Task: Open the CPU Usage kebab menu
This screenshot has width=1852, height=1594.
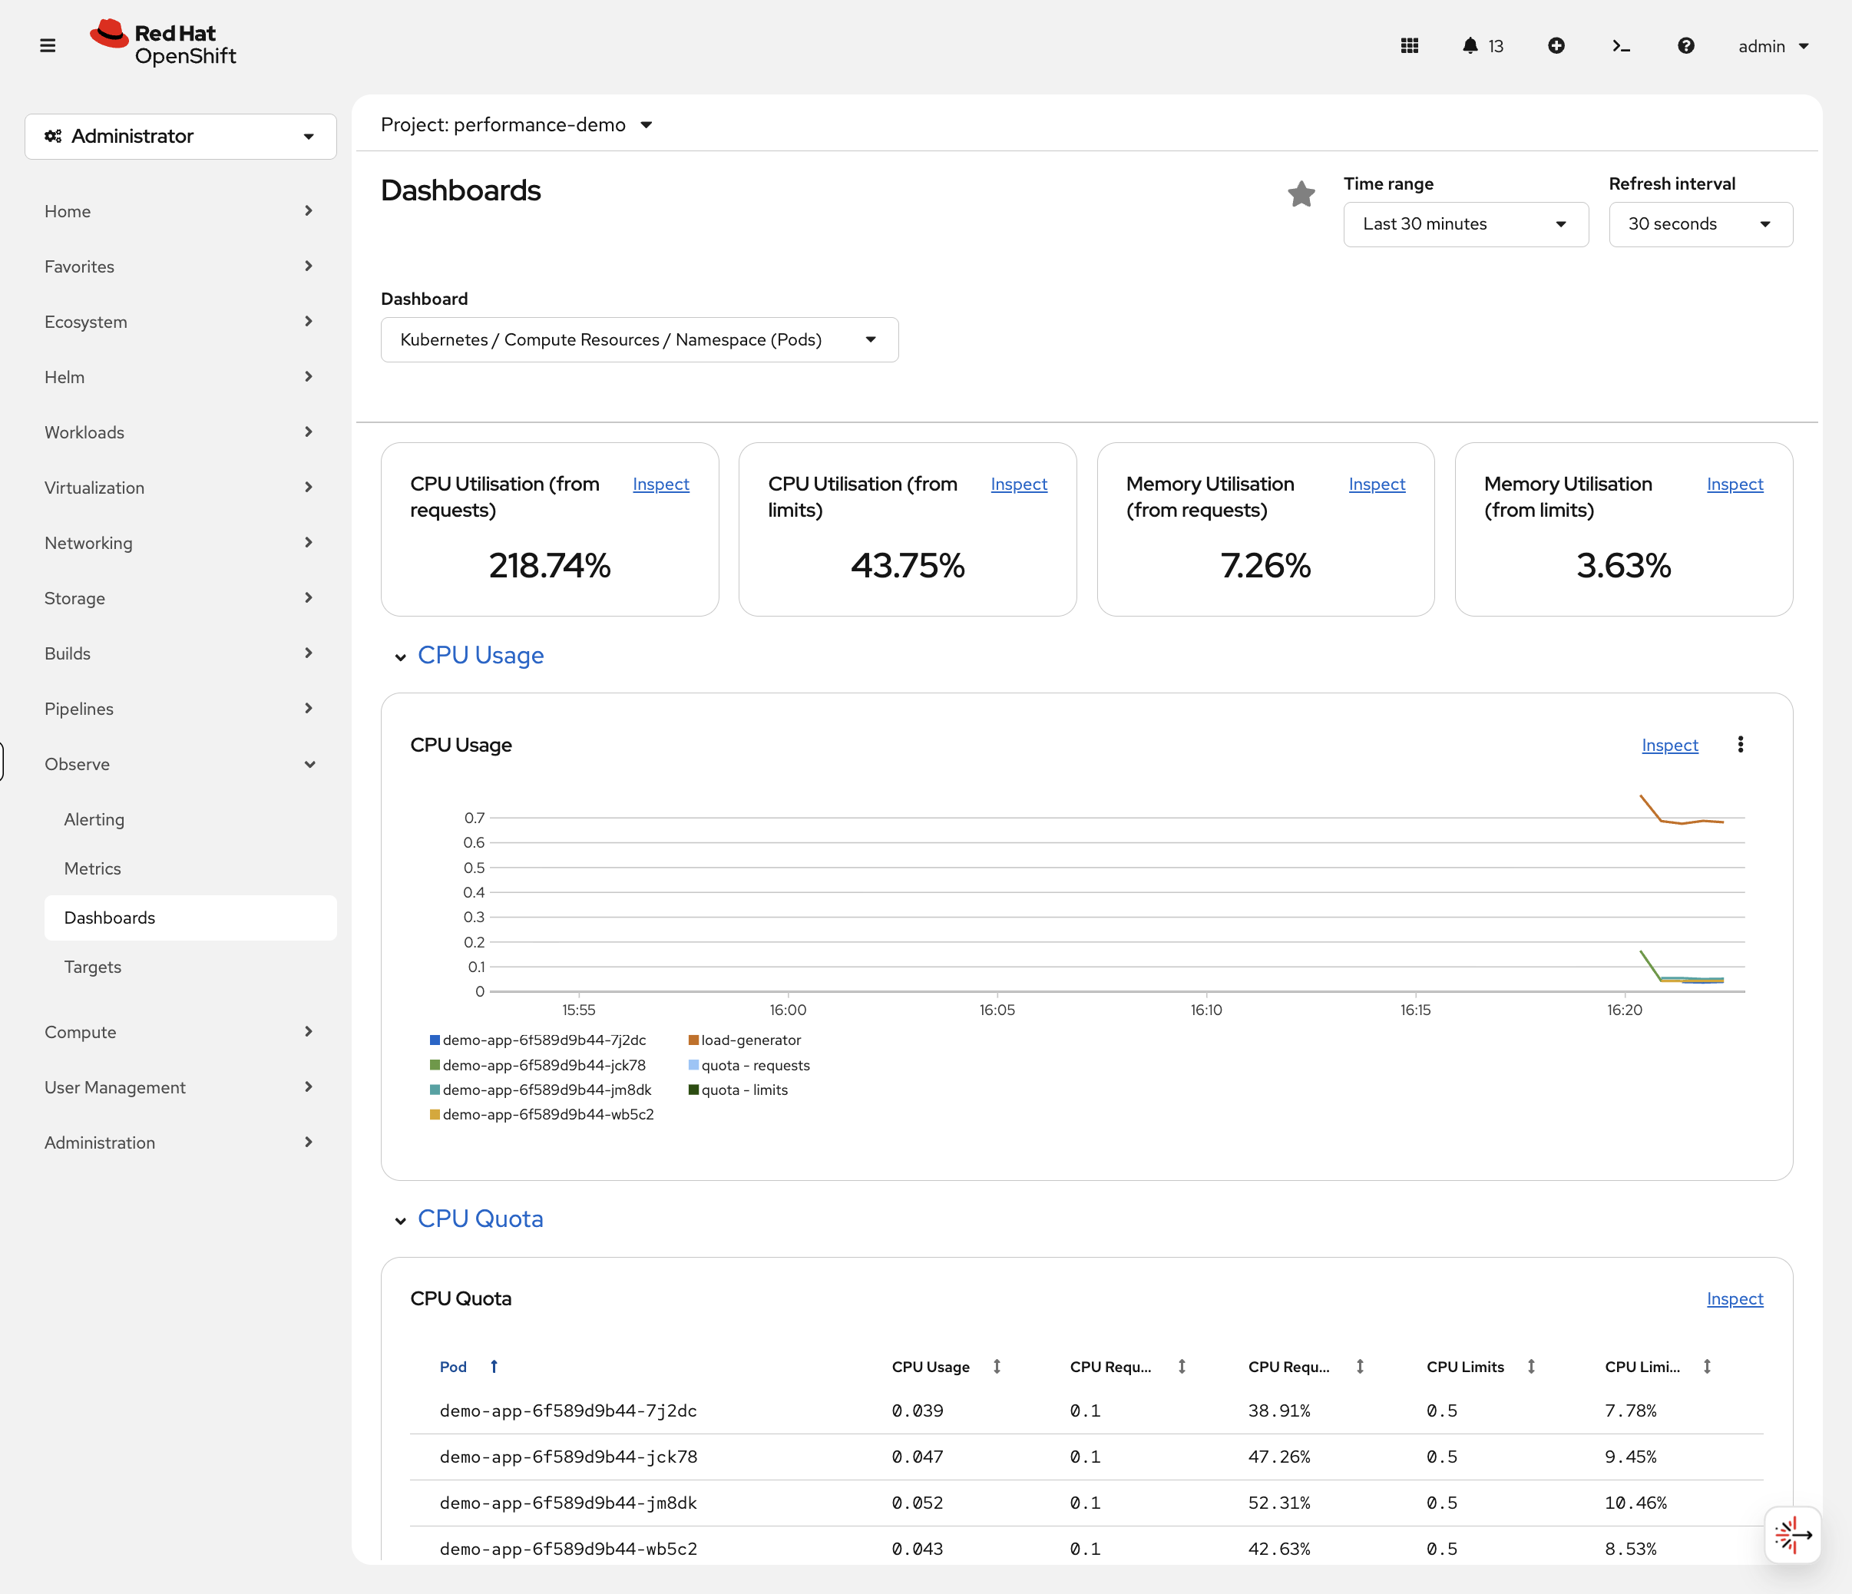Action: [x=1740, y=744]
